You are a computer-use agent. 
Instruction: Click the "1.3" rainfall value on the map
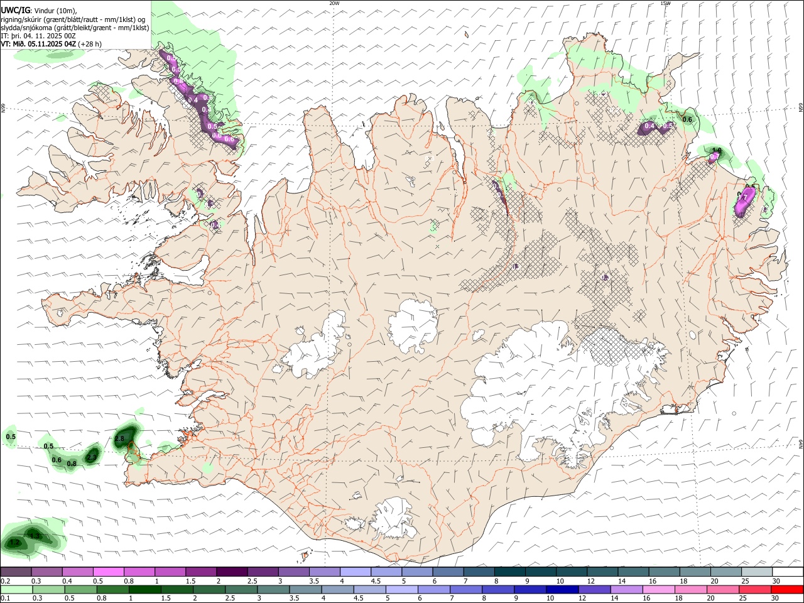(36, 536)
